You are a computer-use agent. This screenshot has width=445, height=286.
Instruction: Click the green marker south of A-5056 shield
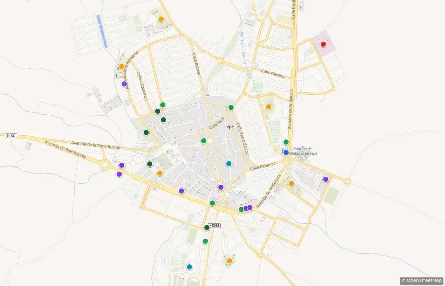(x=205, y=241)
